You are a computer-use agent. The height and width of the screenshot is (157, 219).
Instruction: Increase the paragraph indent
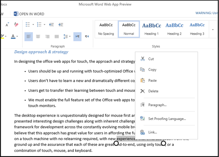click(x=61, y=25)
